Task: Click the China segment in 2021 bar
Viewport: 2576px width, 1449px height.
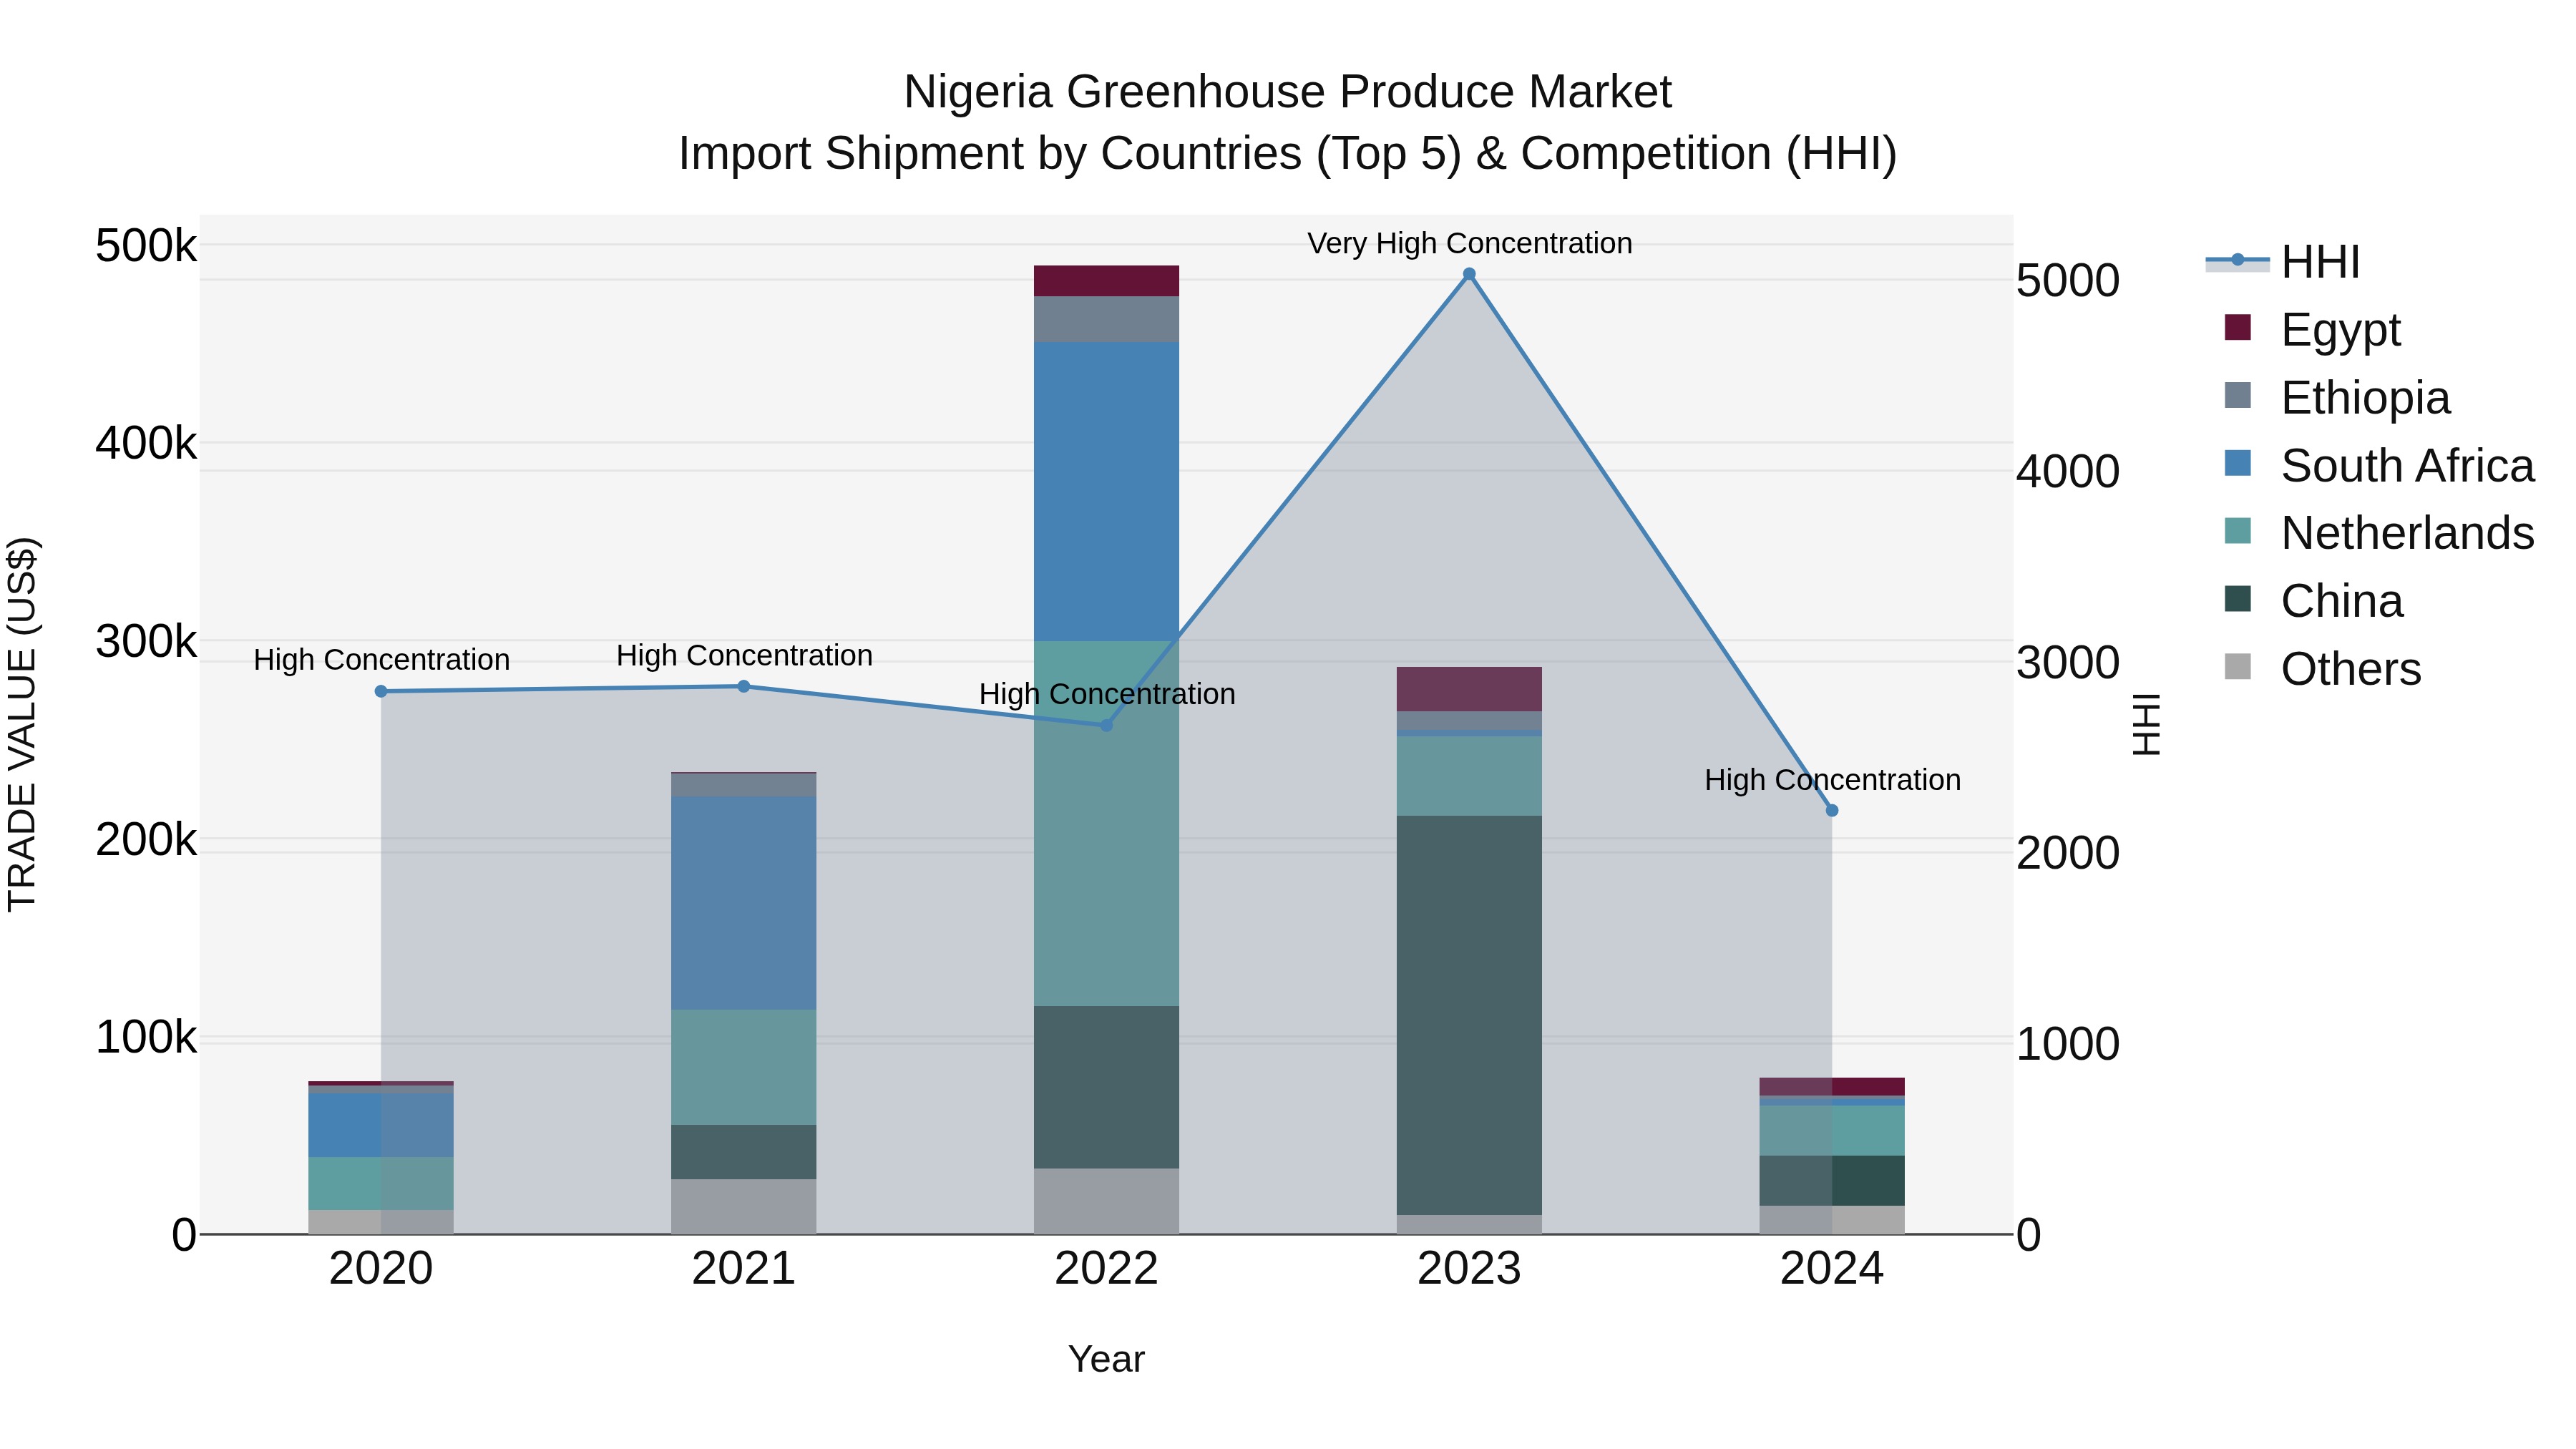Action: pos(744,1152)
